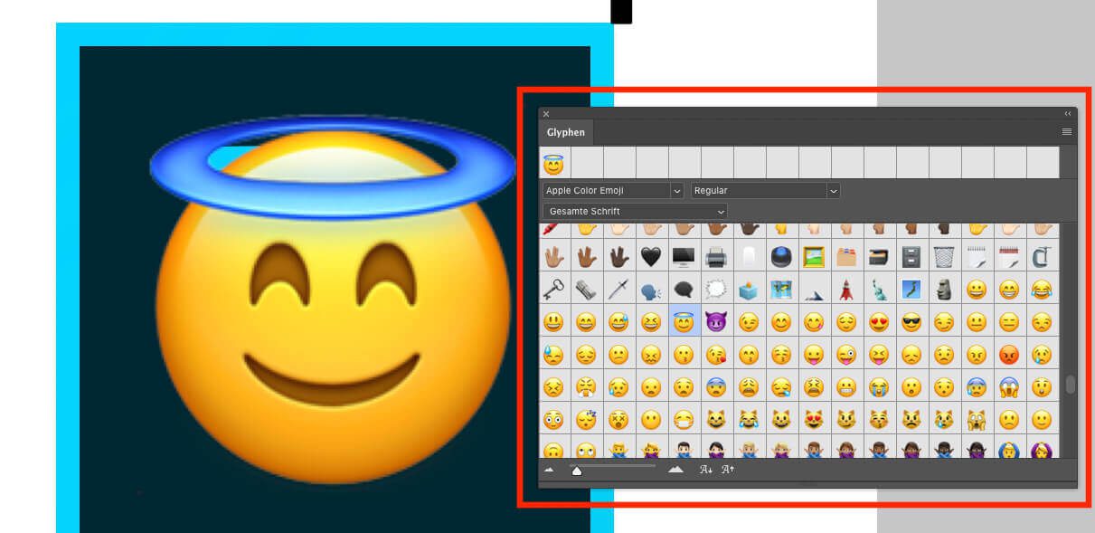Image resolution: width=1095 pixels, height=533 pixels.
Task: Select the heart-eyes smiley face glyph
Action: click(879, 321)
